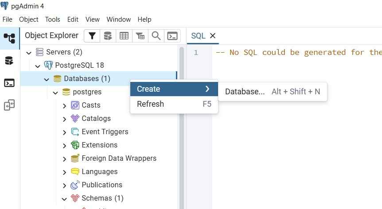Click the Languages node icon

pos(75,171)
